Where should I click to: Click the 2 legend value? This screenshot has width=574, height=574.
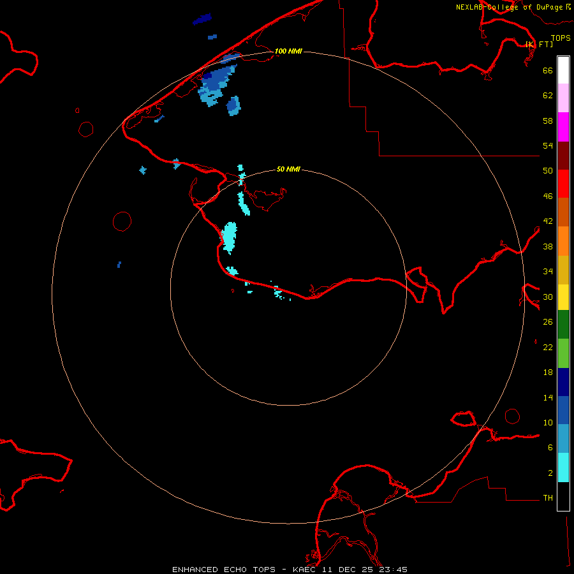click(x=550, y=473)
